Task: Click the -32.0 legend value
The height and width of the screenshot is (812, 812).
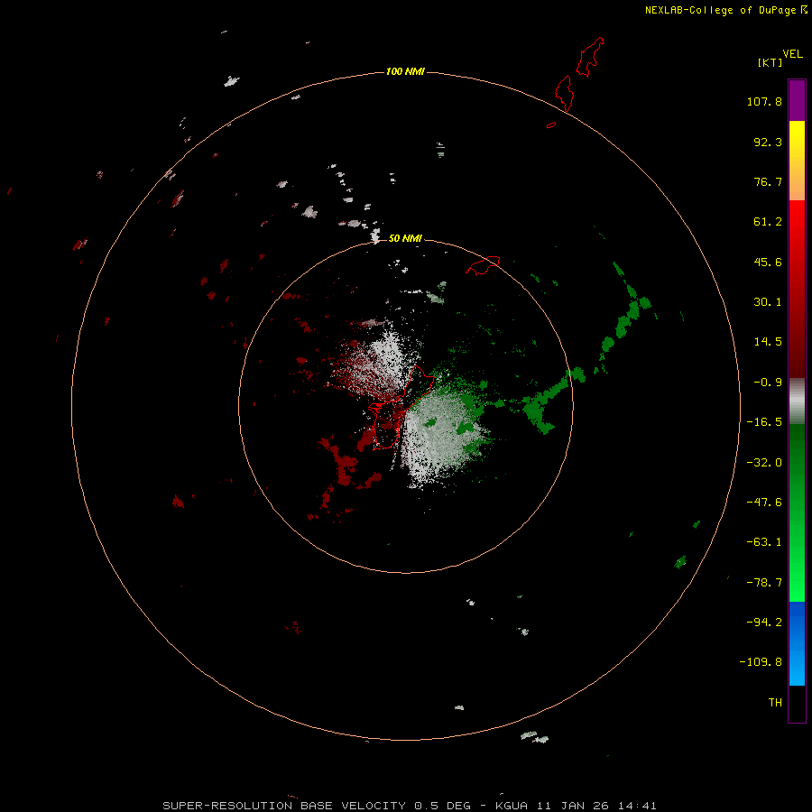Action: [764, 463]
